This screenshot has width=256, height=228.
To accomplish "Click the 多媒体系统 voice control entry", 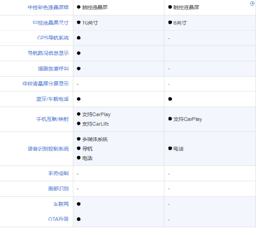I will tap(95, 139).
